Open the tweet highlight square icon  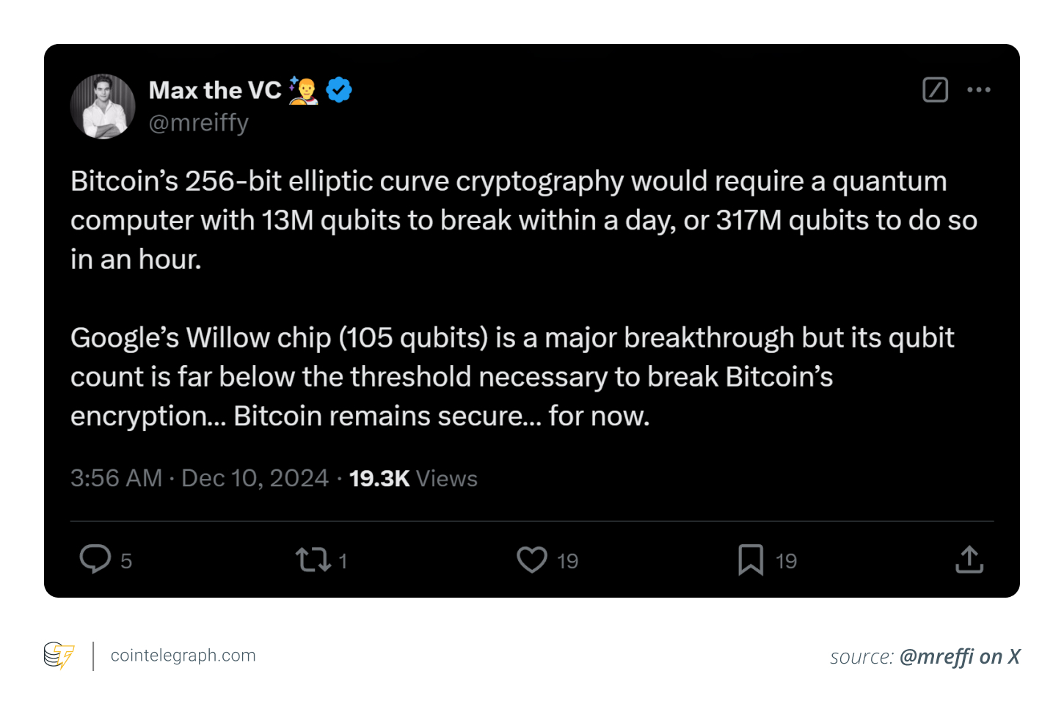(935, 89)
